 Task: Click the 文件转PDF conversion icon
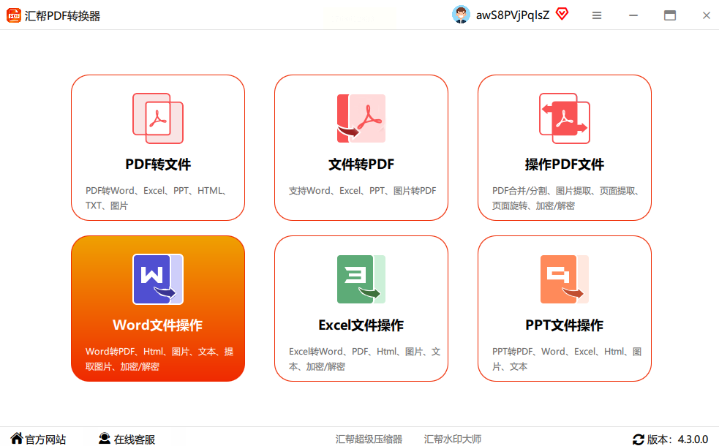pyautogui.click(x=361, y=118)
